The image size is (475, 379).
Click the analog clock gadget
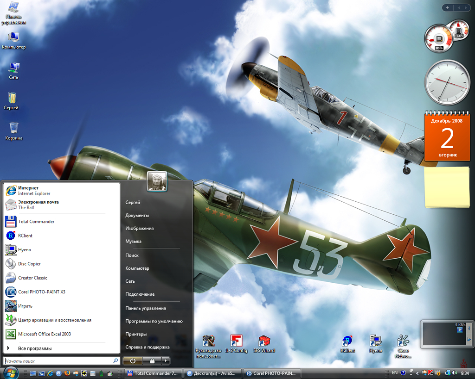447,82
